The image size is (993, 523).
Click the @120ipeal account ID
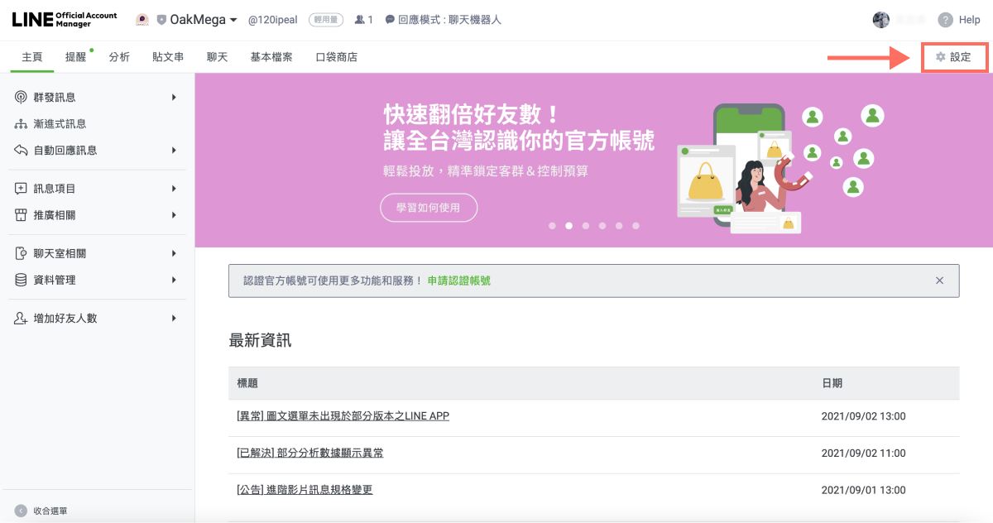[274, 20]
